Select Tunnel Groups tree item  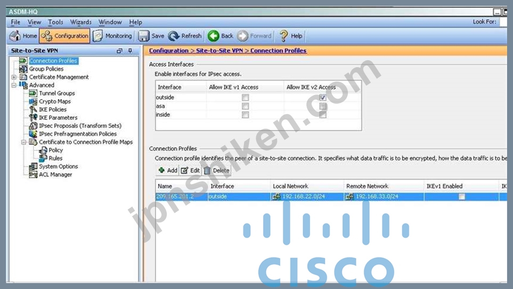(x=56, y=93)
